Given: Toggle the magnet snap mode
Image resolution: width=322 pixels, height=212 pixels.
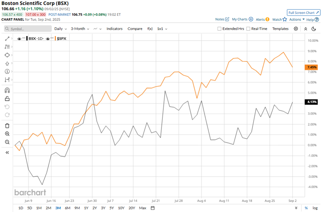Looking at the screenshot, I should click(7, 90).
